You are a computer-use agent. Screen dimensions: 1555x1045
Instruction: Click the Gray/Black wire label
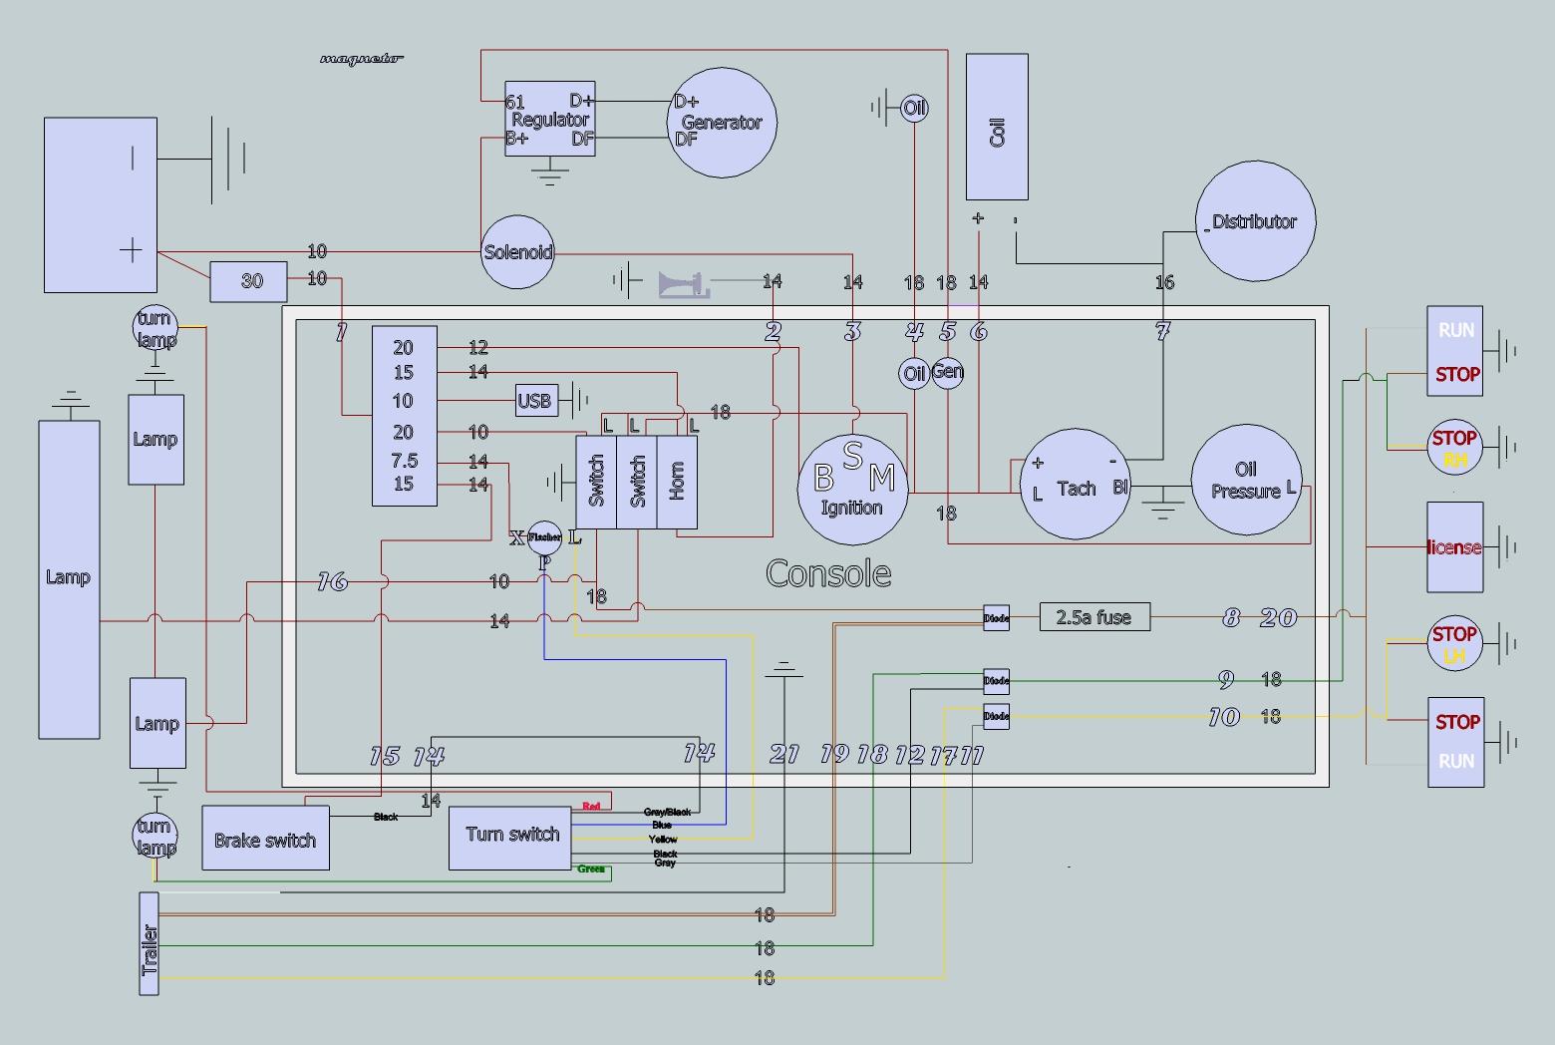(x=667, y=813)
